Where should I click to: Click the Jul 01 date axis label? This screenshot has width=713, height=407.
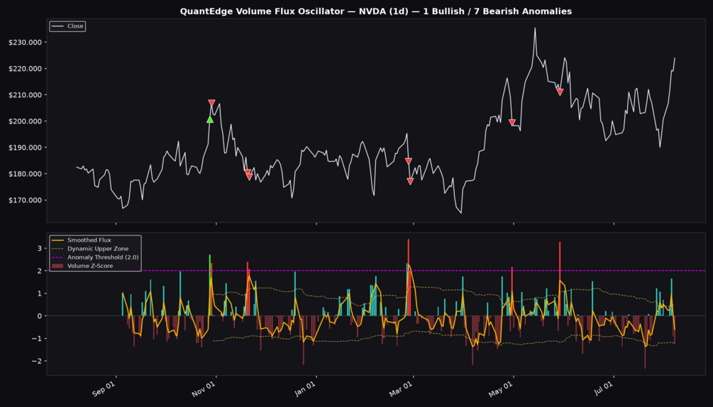602,389
